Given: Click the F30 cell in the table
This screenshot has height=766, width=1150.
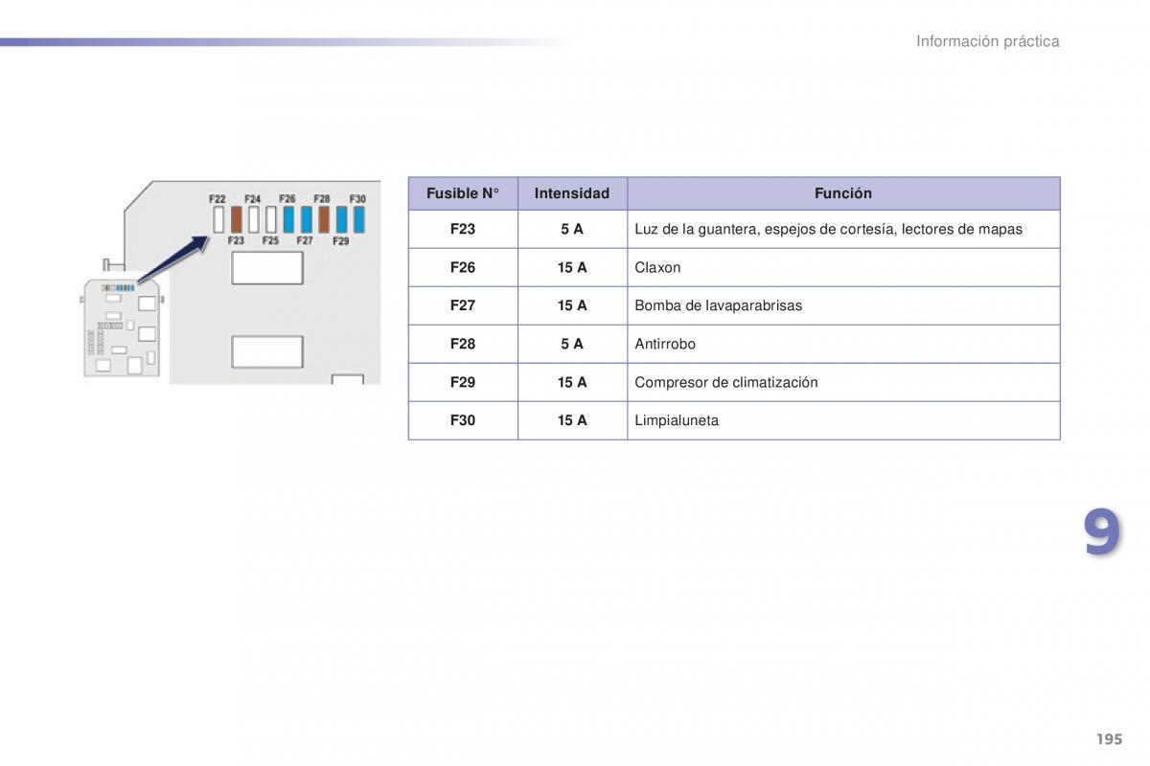Looking at the screenshot, I should click(x=463, y=420).
